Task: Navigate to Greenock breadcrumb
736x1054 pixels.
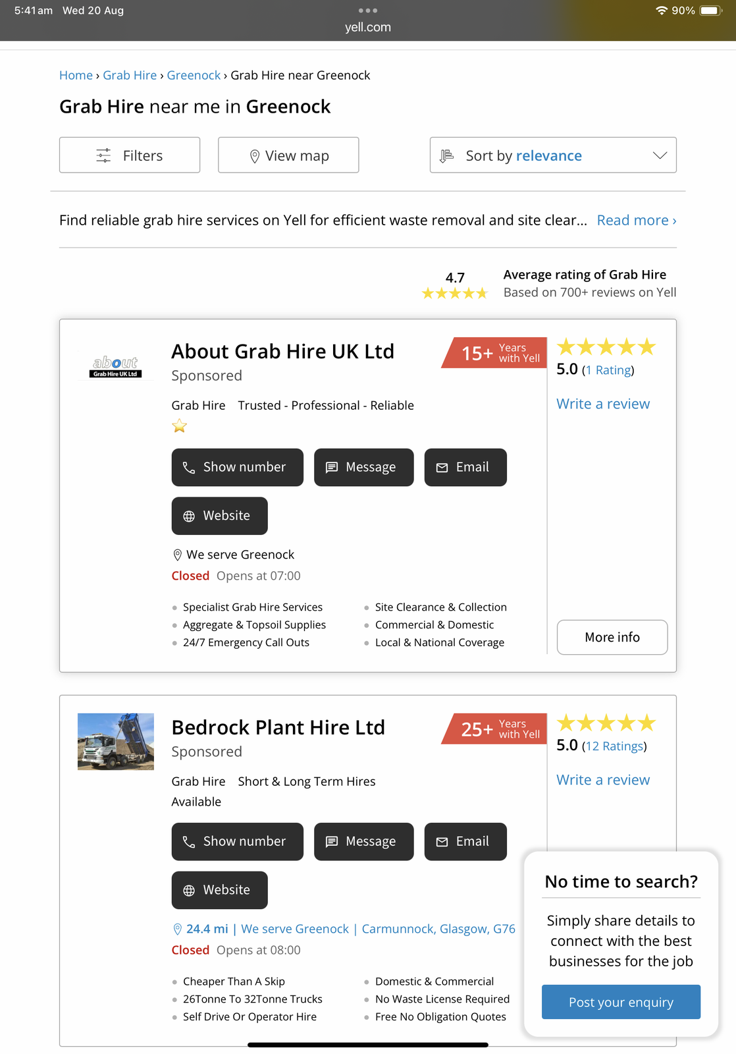Action: point(194,75)
